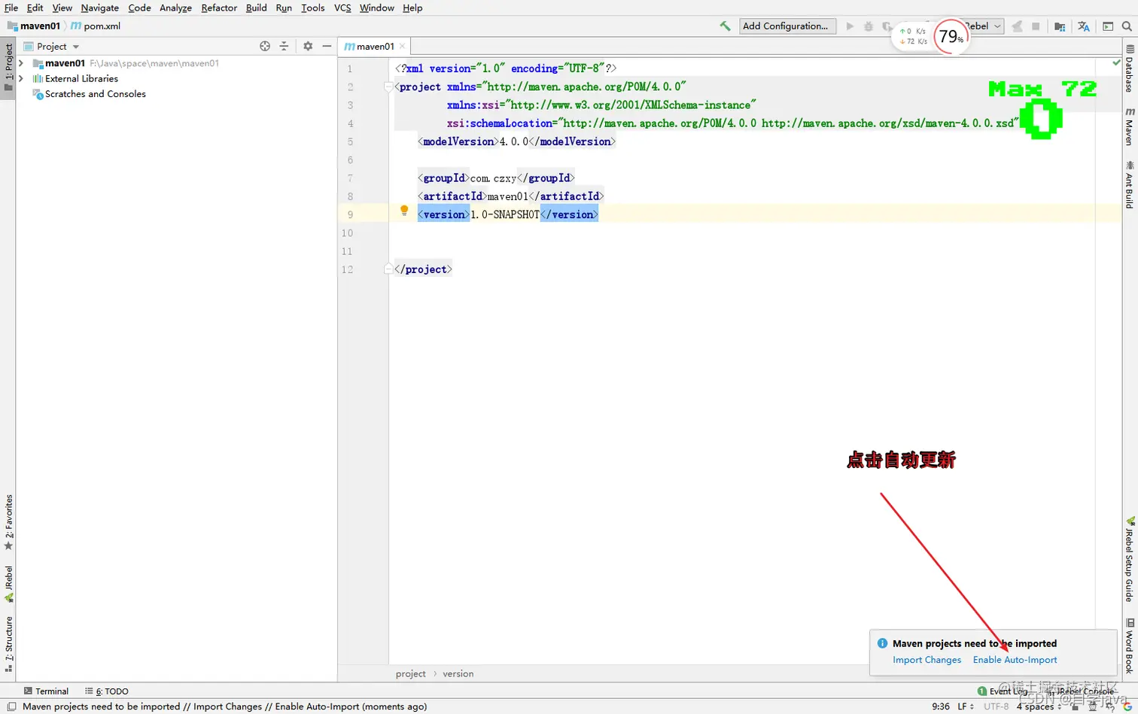Click the green Build Project hammer icon
Image resolution: width=1138 pixels, height=714 pixels.
point(725,26)
